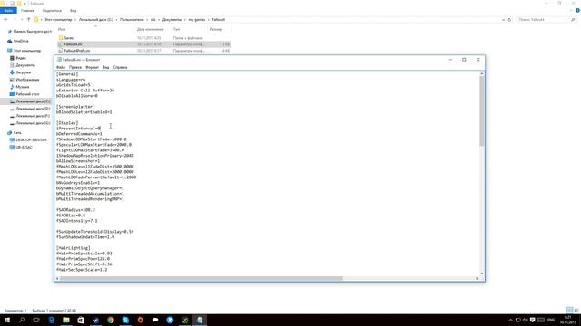The height and width of the screenshot is (326, 581).
Task: Go up one folder level in Explorer
Action: [28, 20]
